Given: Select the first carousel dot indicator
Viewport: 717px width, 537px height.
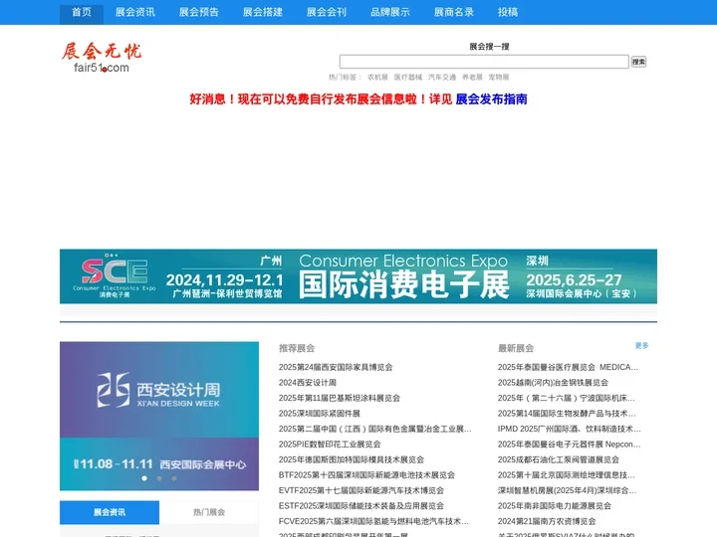Looking at the screenshot, I should pyautogui.click(x=144, y=478).
